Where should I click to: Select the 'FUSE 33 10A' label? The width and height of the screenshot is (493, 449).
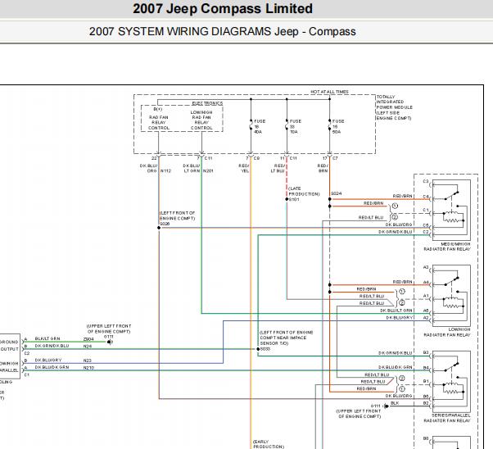[295, 126]
